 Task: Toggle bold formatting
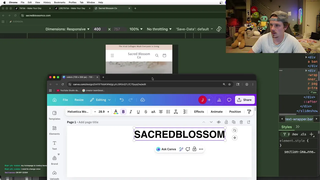[123, 112]
